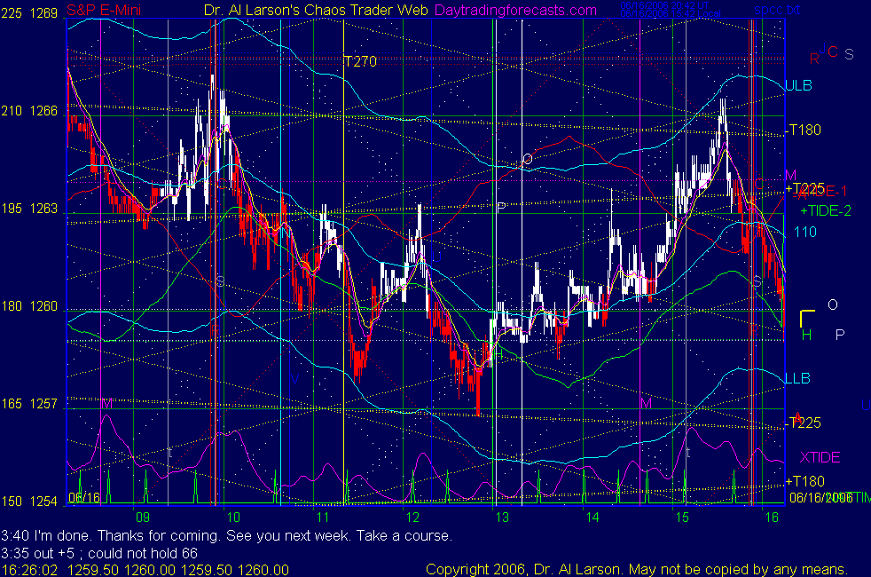The width and height of the screenshot is (871, 577).
Task: Click the "3:35 out +5" trade comment
Action: [99, 554]
